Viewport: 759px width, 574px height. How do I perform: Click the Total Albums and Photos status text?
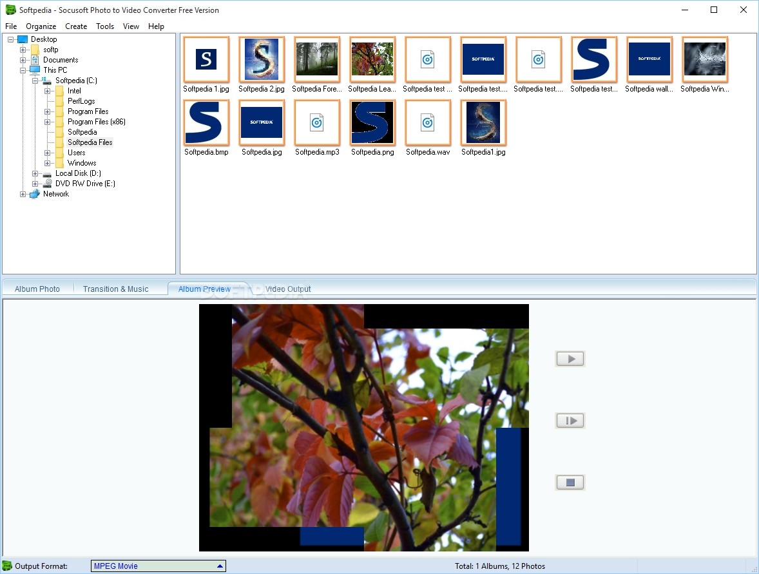point(500,566)
